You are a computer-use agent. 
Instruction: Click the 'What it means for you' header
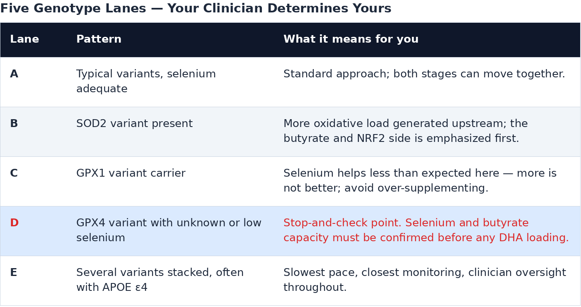[351, 40]
